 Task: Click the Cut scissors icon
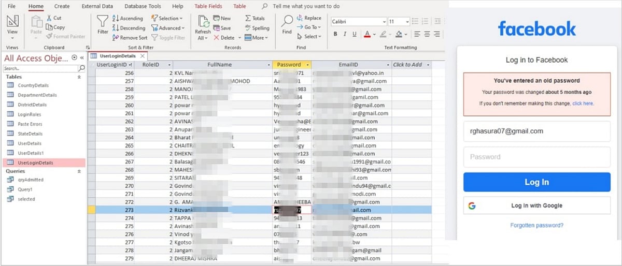click(50, 18)
